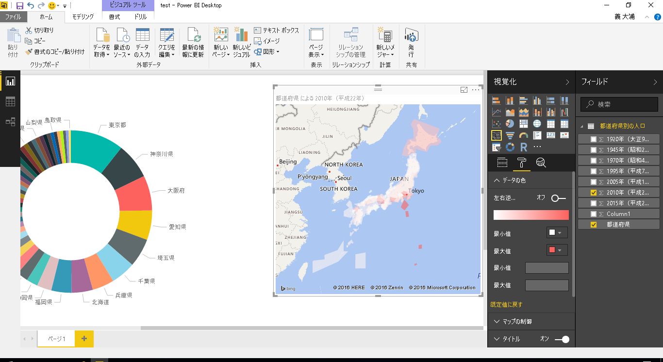Check the 1995年 field checkbox
Screen dimensions: 663x362
(593, 171)
